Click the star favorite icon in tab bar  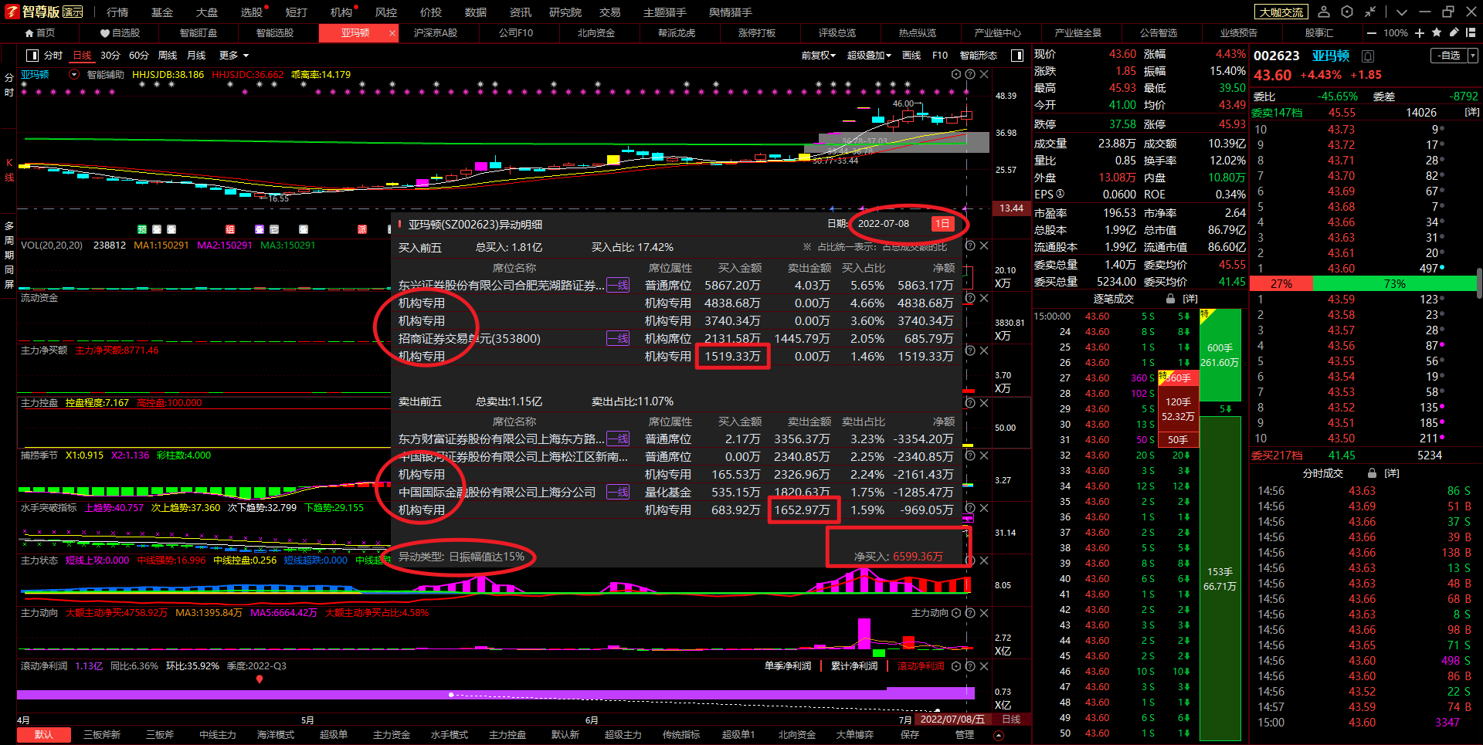coord(1437,32)
